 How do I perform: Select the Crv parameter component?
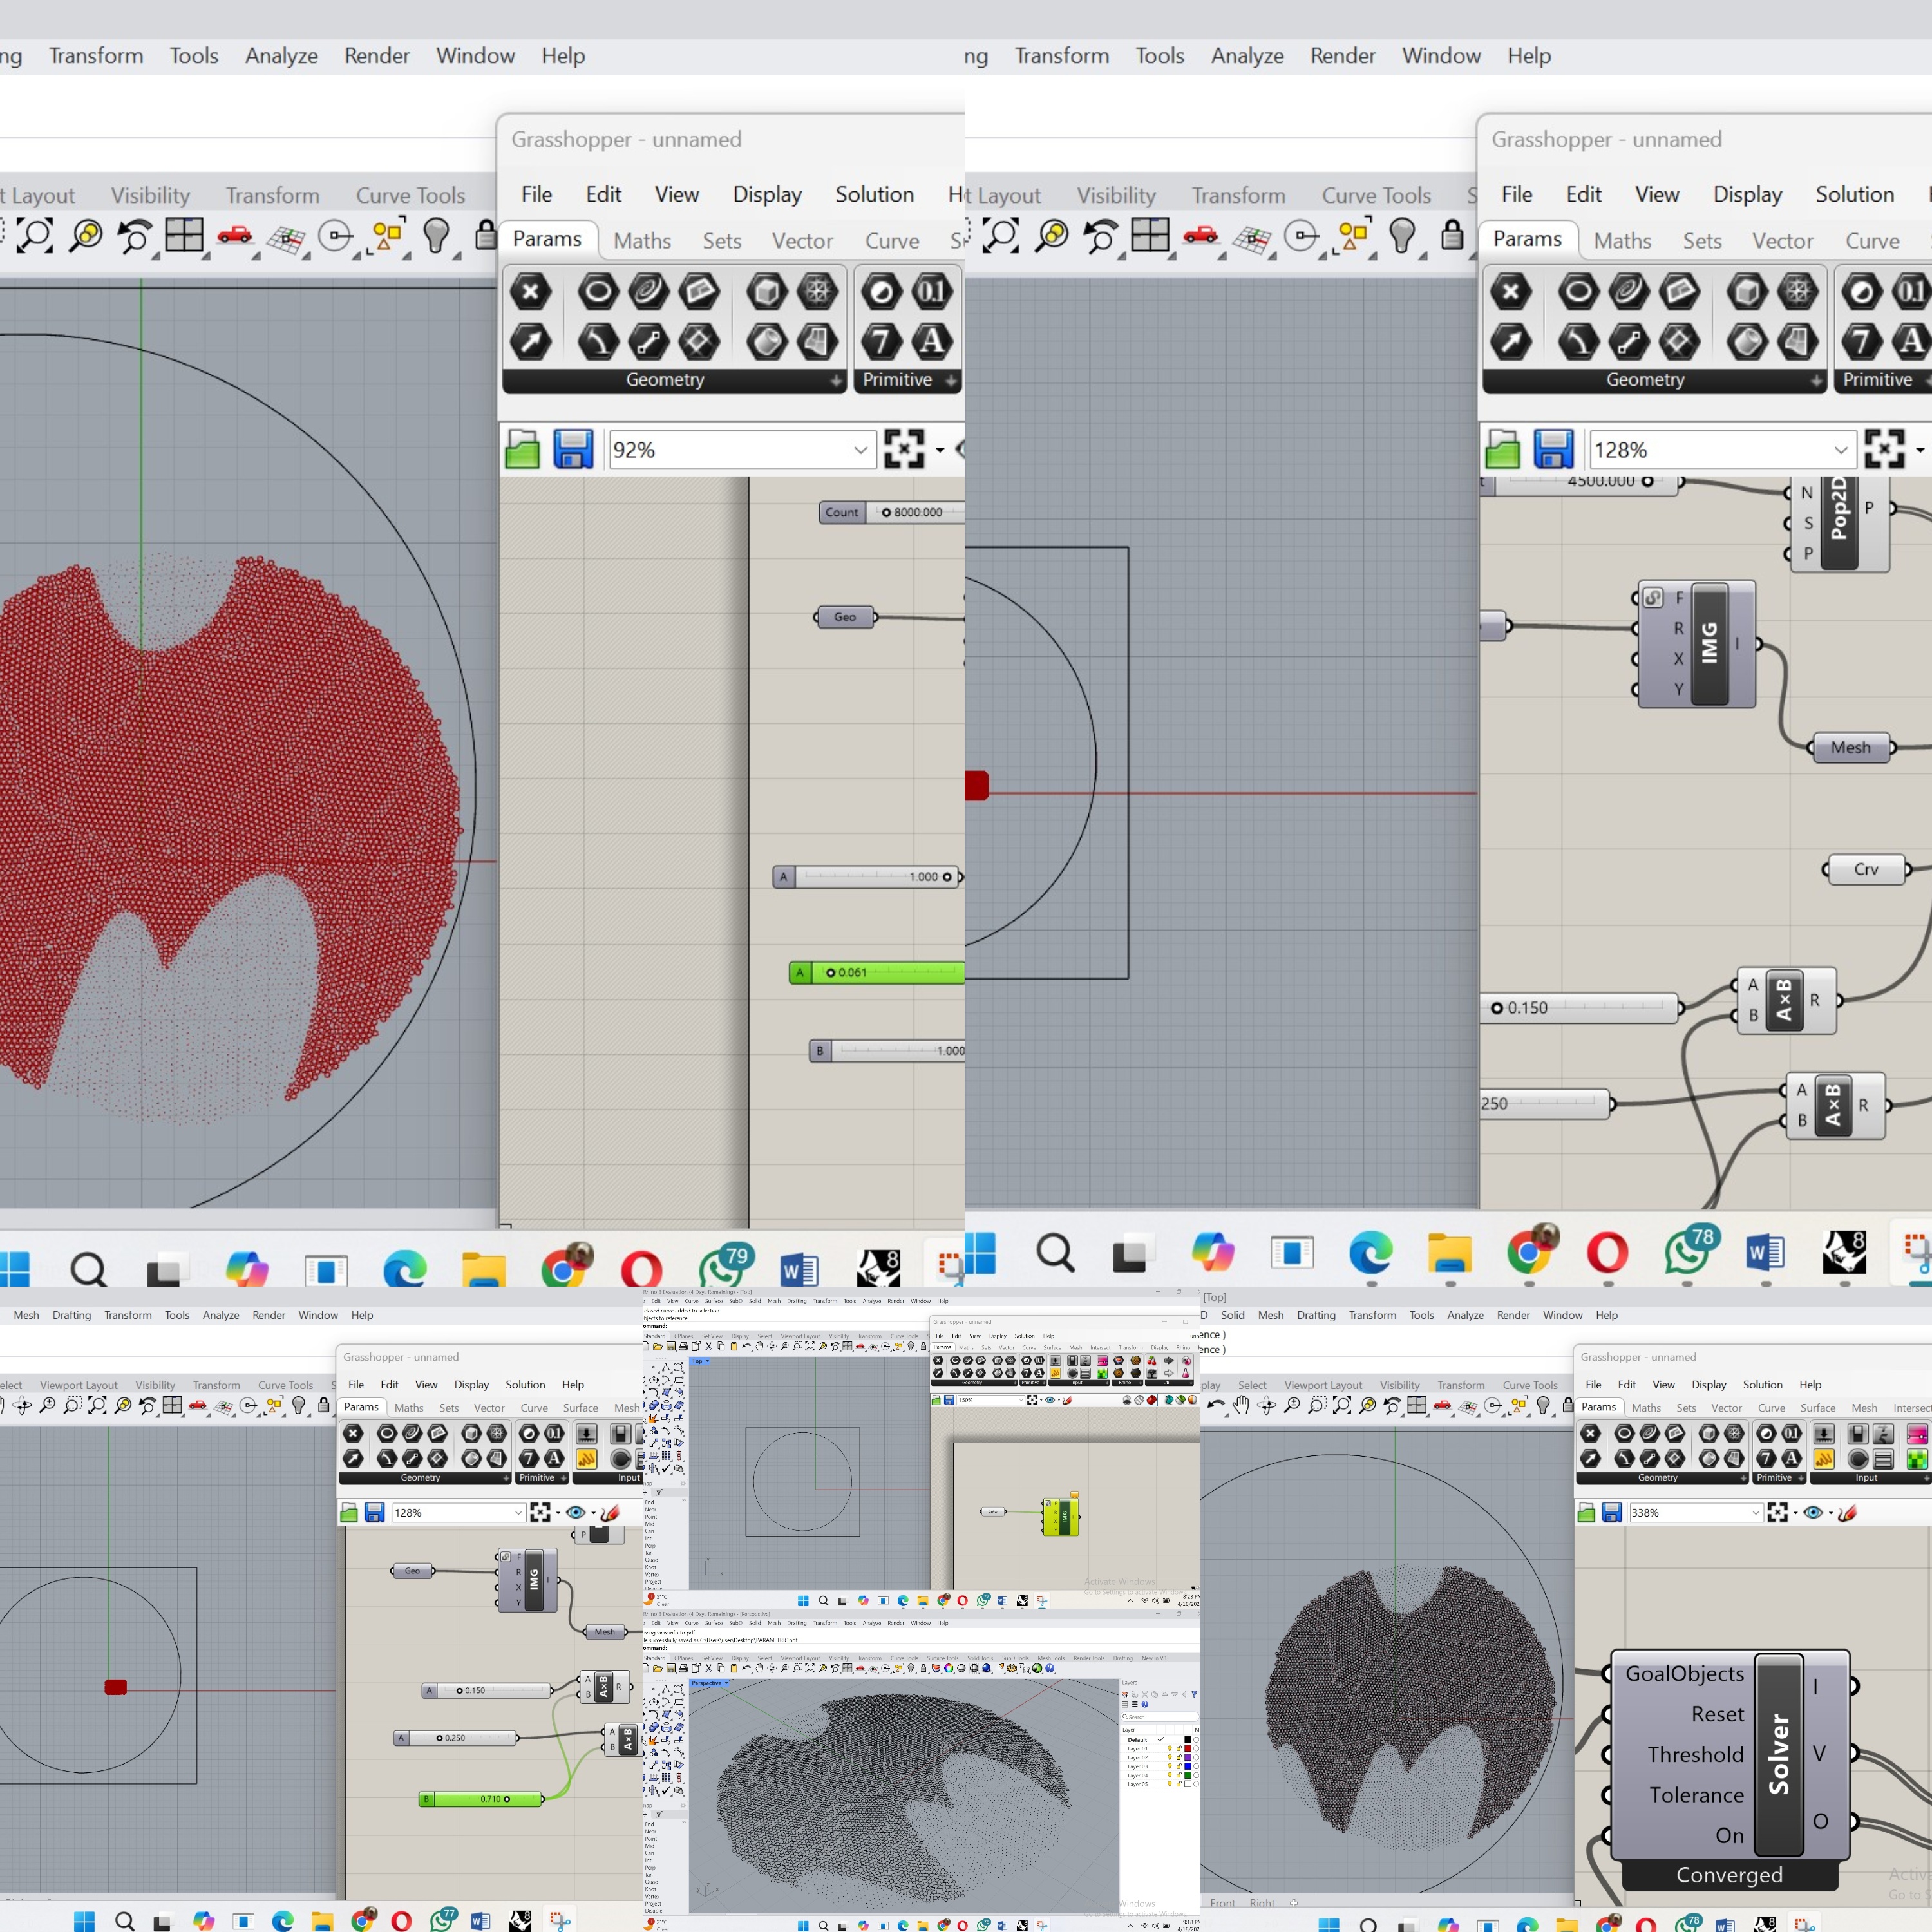coord(1866,869)
